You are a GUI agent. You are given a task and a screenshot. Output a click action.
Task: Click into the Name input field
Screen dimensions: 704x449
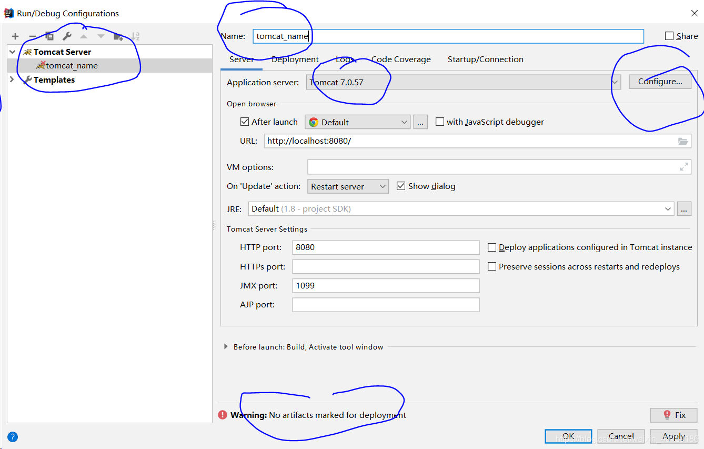448,36
